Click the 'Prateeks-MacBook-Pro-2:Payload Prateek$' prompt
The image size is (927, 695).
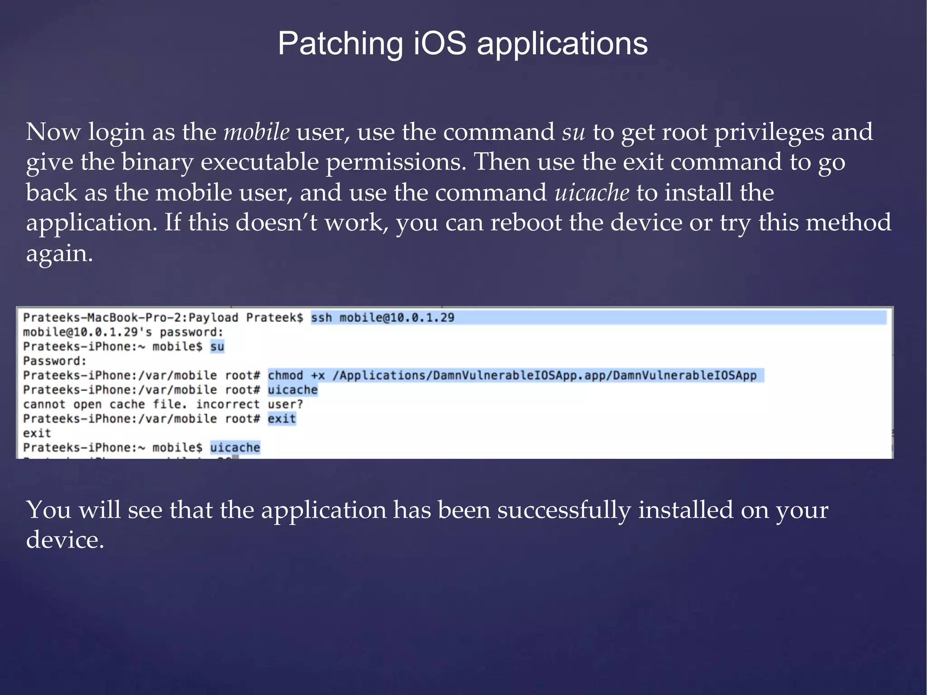click(x=163, y=318)
